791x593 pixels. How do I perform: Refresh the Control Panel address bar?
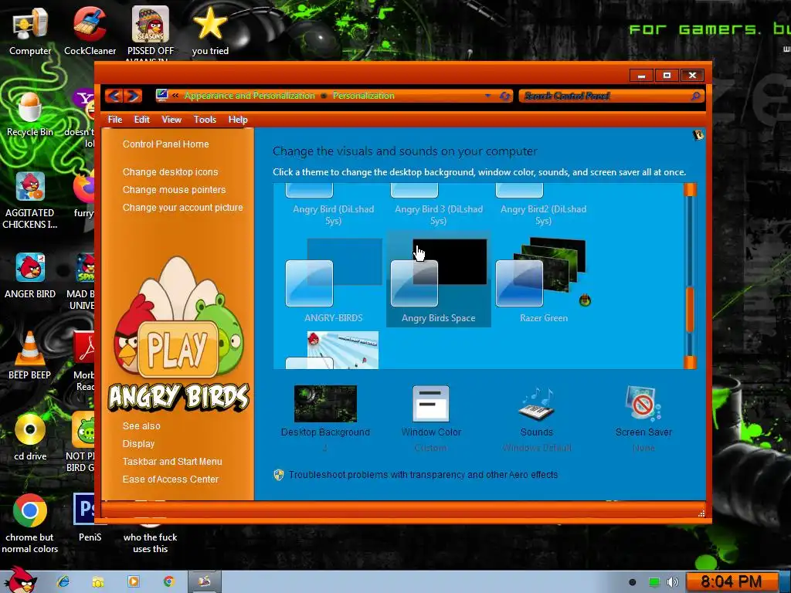point(504,96)
